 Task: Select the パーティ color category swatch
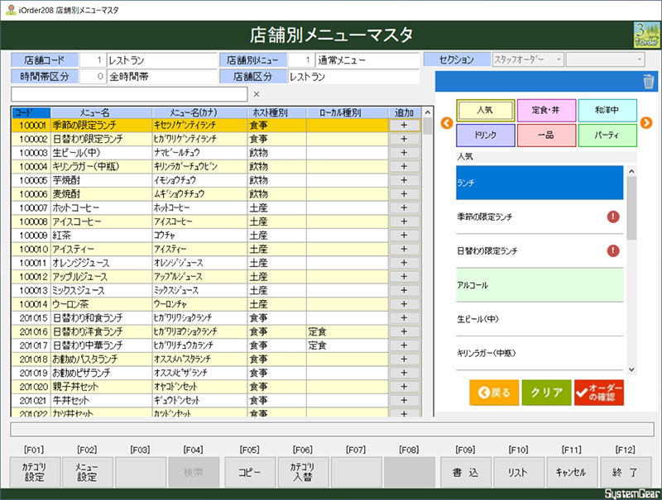pyautogui.click(x=607, y=136)
